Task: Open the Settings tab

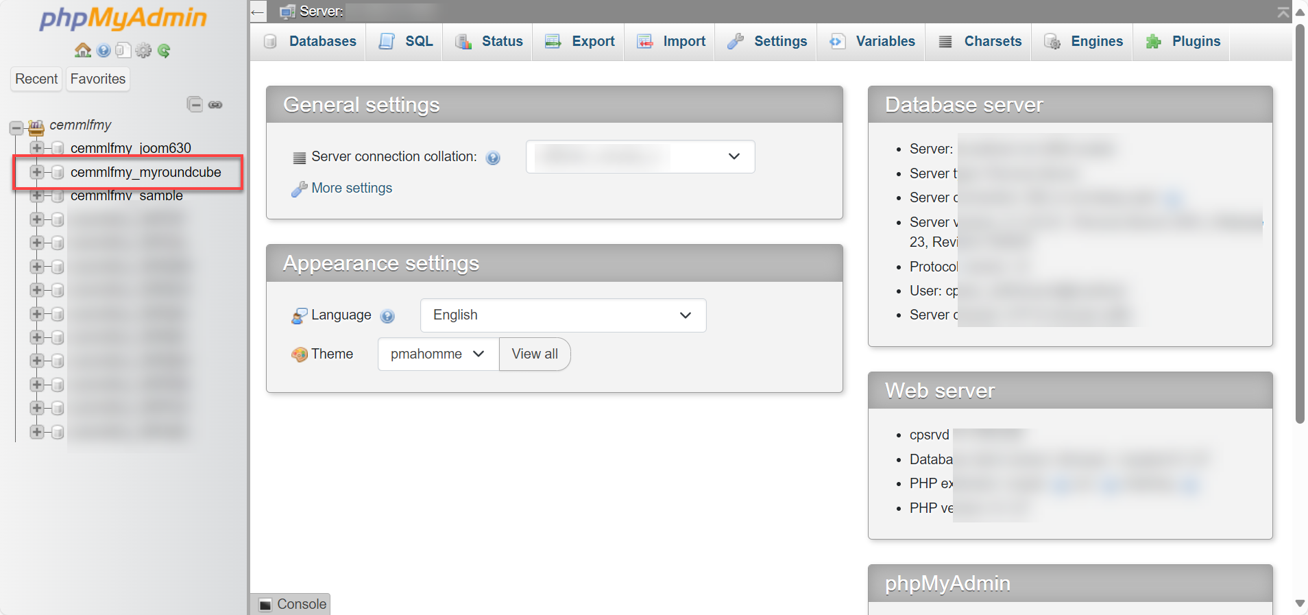Action: click(766, 42)
